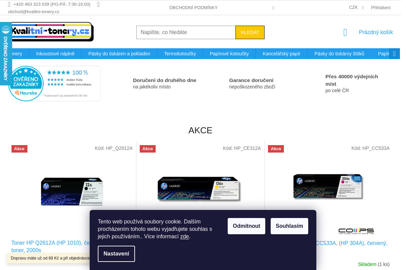Click the Kód: HP_Q2612A text
Screen dimensions: 406x270
point(114,148)
